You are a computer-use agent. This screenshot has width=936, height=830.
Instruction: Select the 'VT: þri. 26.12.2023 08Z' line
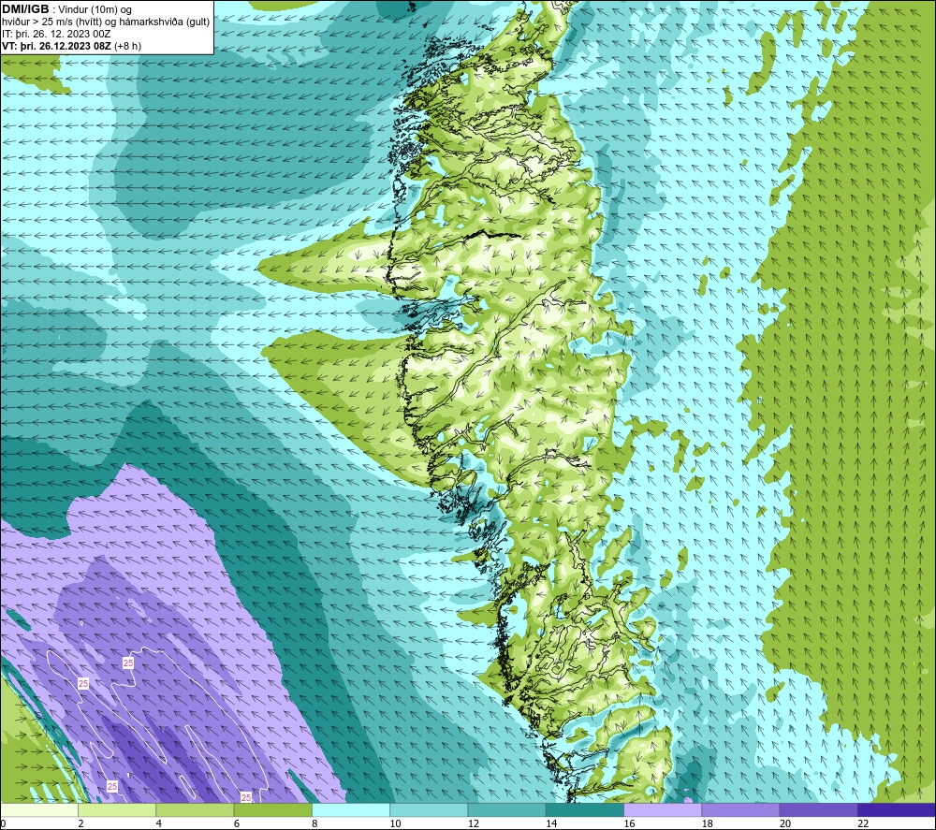pyautogui.click(x=57, y=45)
